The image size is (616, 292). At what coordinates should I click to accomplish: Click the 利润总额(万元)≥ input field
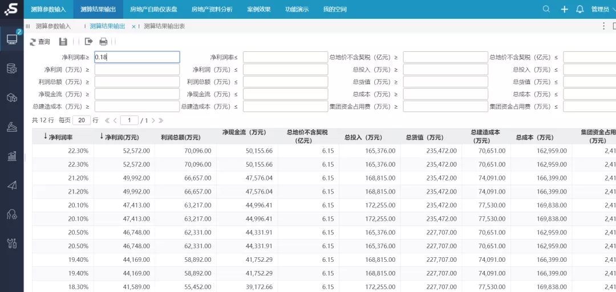click(x=137, y=81)
